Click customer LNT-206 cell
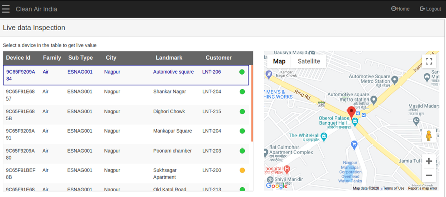This screenshot has width=446, height=197. click(x=211, y=72)
